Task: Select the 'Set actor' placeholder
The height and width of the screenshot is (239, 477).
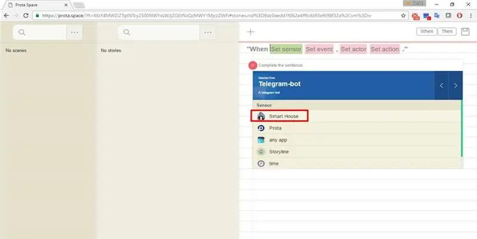Action: (353, 49)
